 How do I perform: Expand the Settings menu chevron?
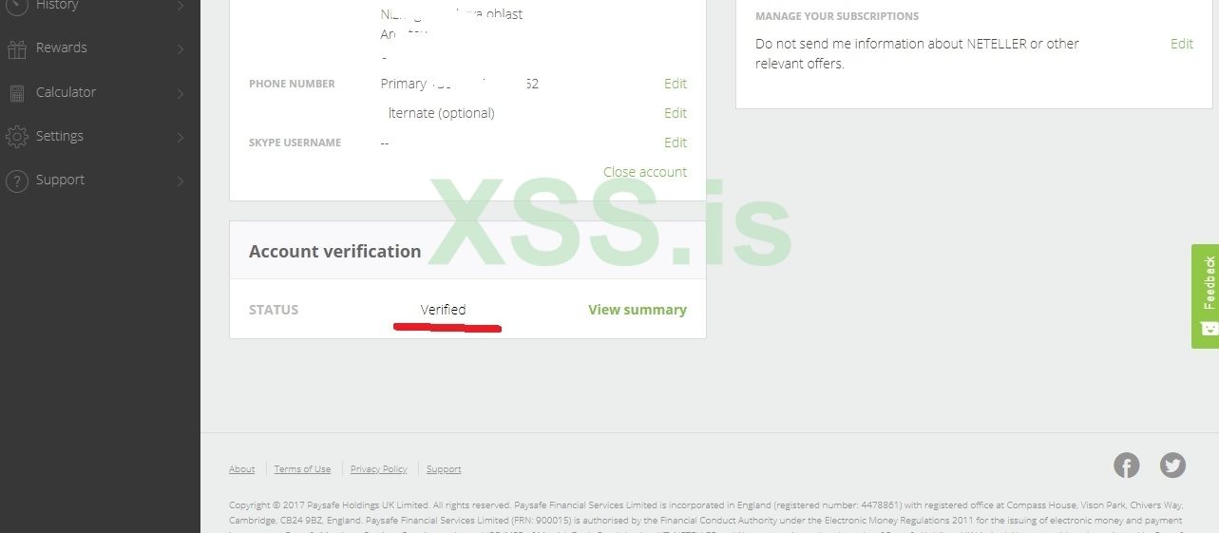point(181,138)
